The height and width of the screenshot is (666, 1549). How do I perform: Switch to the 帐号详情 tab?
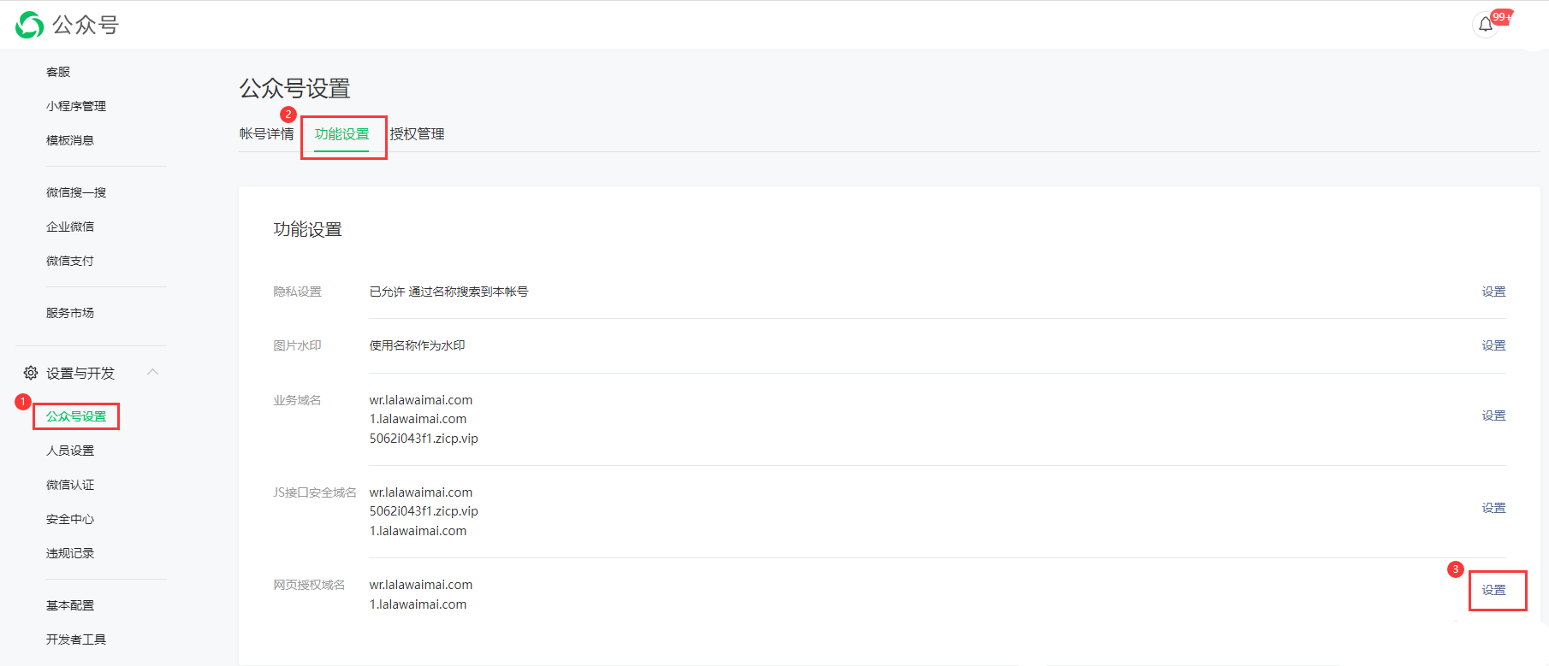pos(266,134)
